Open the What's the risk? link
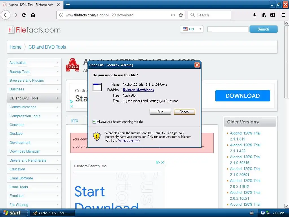The image size is (289, 217). pos(129,140)
